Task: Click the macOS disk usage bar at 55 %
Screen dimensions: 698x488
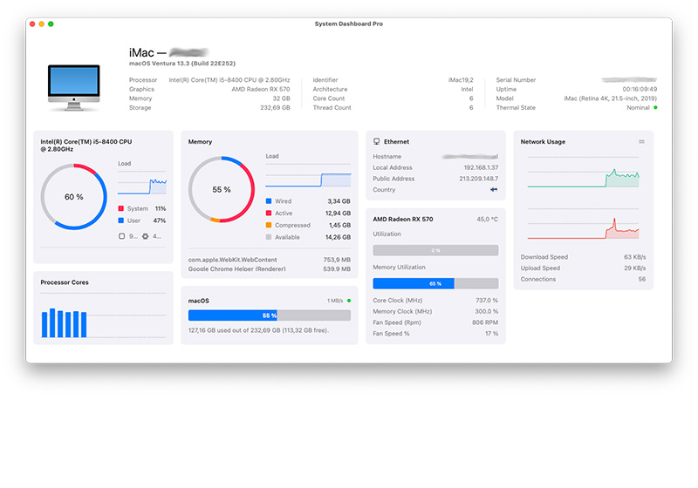Action: [x=270, y=315]
